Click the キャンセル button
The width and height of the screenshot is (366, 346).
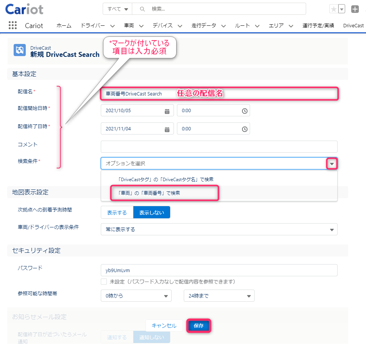click(x=164, y=326)
